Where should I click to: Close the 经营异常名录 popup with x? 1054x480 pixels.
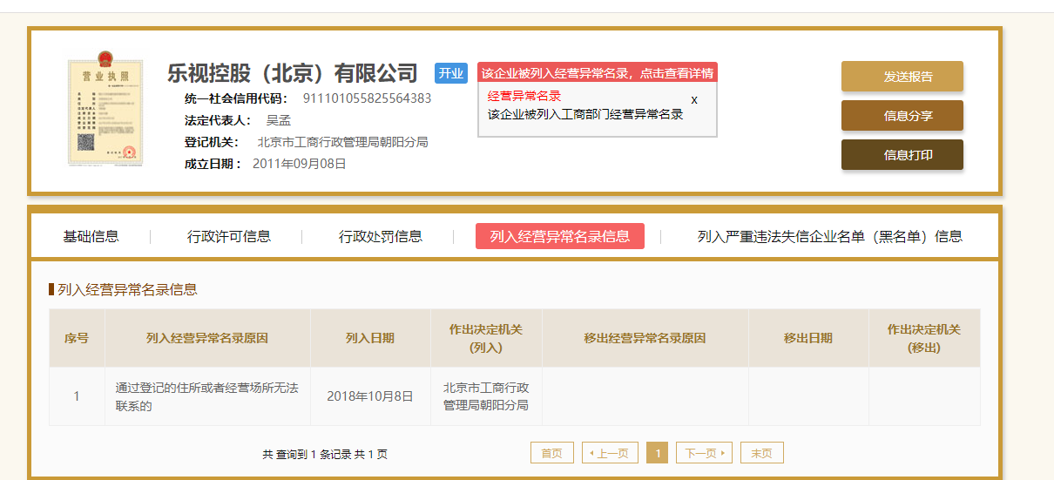(x=694, y=100)
